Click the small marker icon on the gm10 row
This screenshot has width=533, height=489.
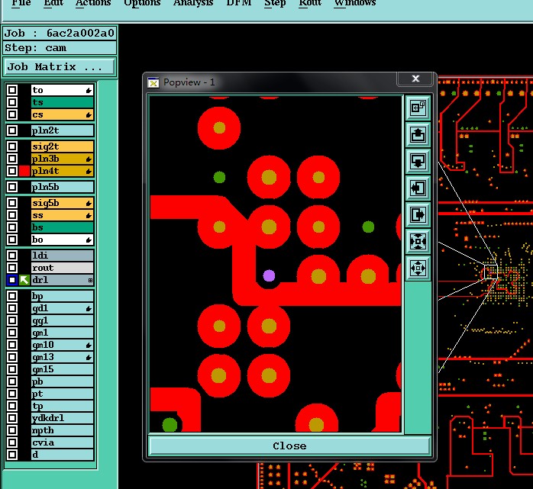(89, 346)
